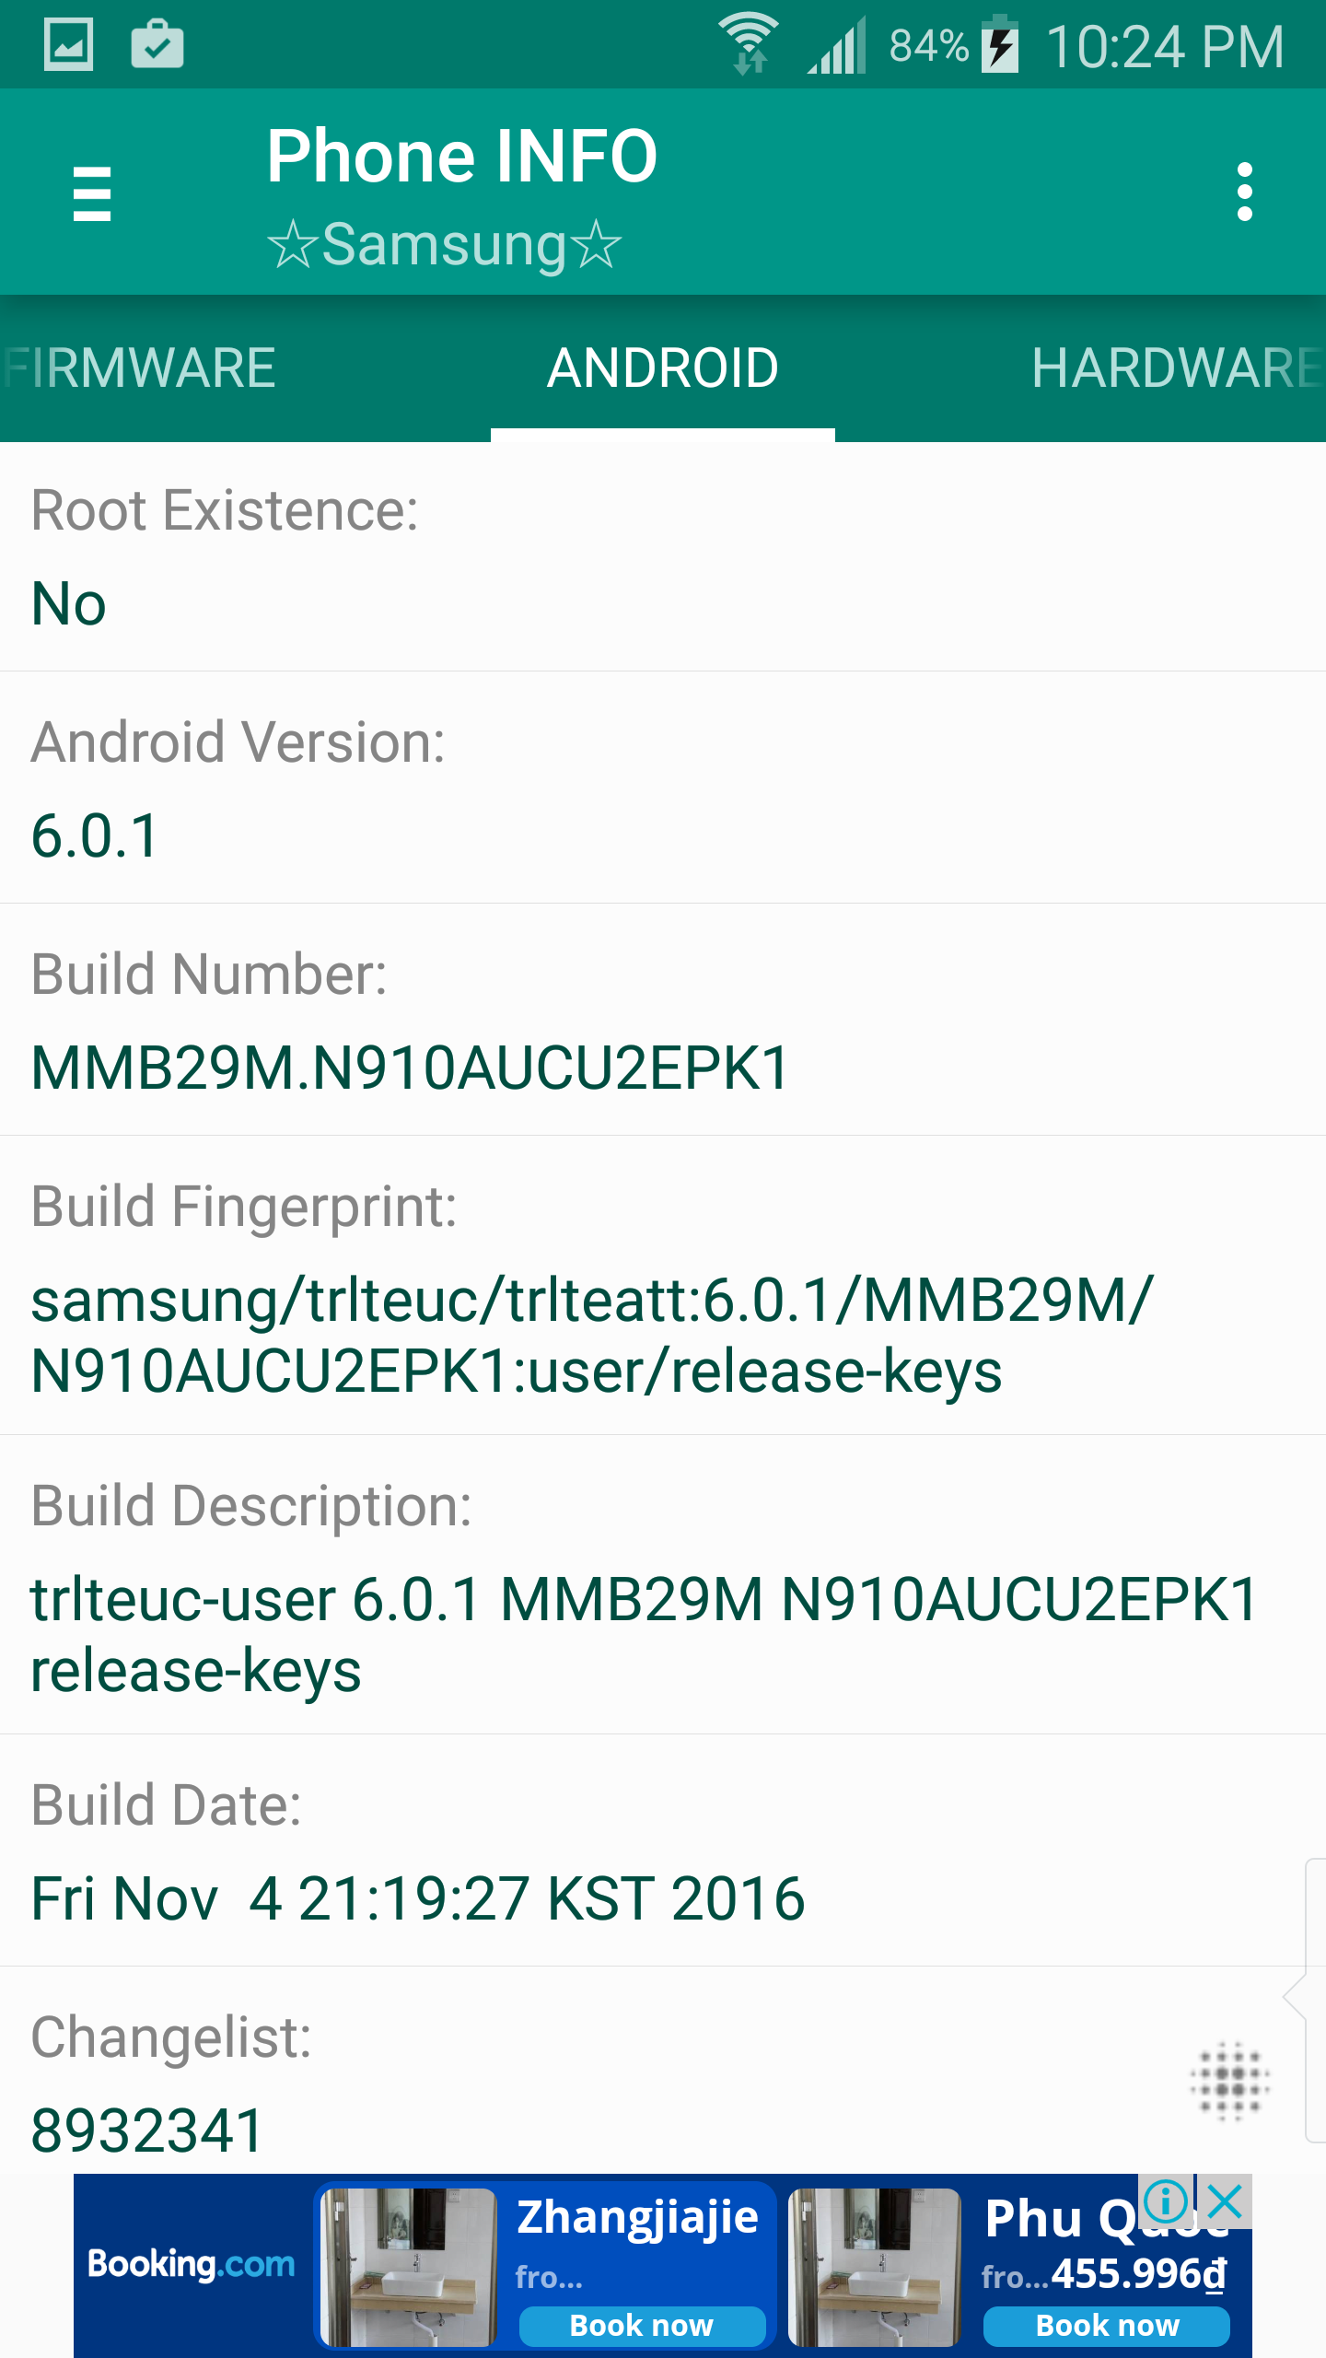This screenshot has height=2358, width=1326.
Task: Switch to the FIRMWARE tab
Action: (x=140, y=368)
